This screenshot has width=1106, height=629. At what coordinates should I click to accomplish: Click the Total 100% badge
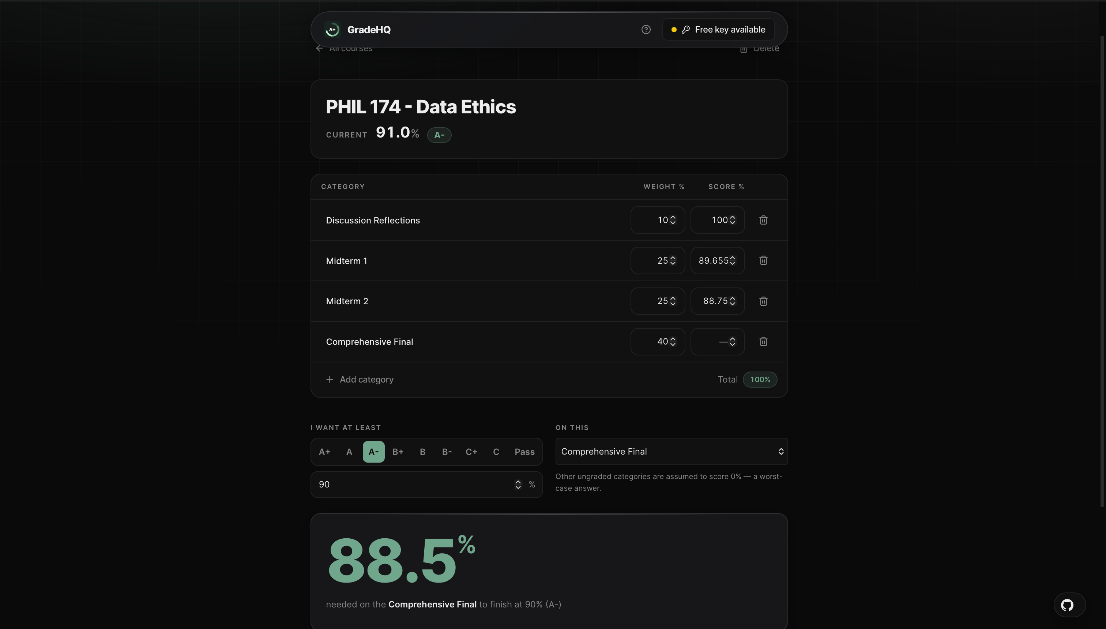pos(760,379)
